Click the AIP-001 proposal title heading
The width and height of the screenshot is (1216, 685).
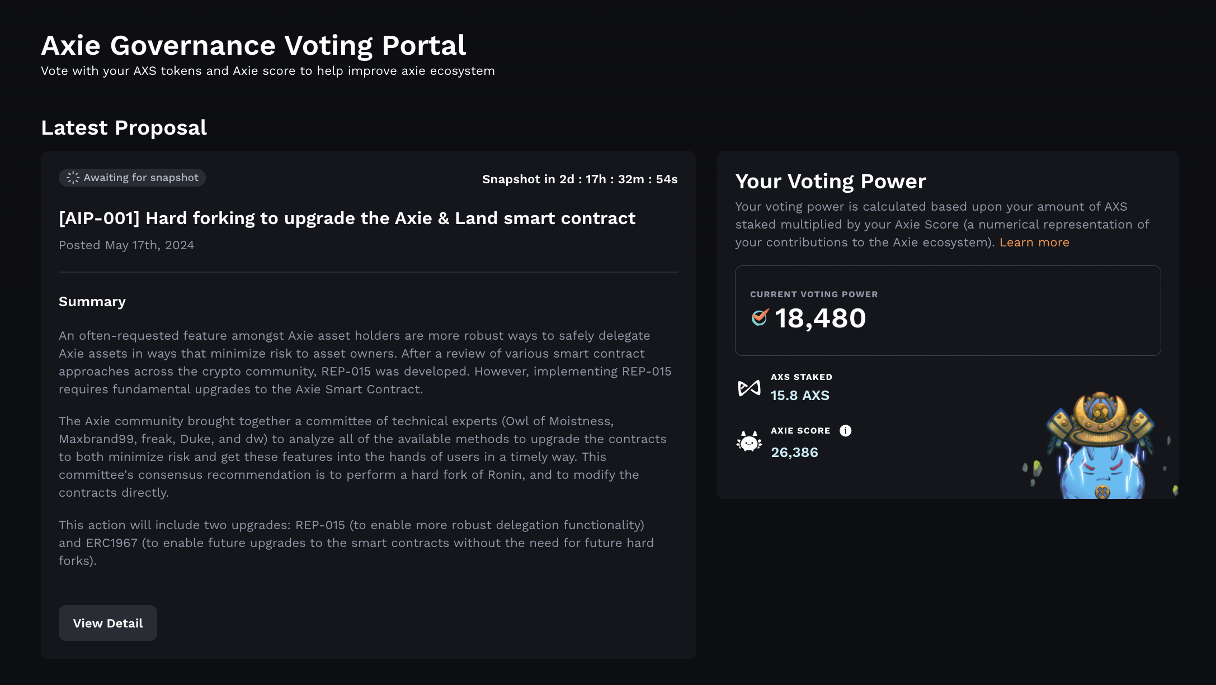(347, 218)
